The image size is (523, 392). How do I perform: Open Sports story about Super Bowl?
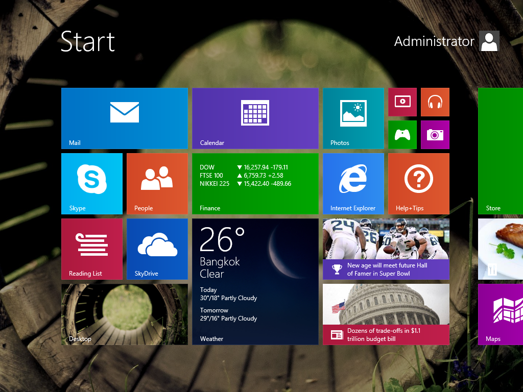point(386,249)
